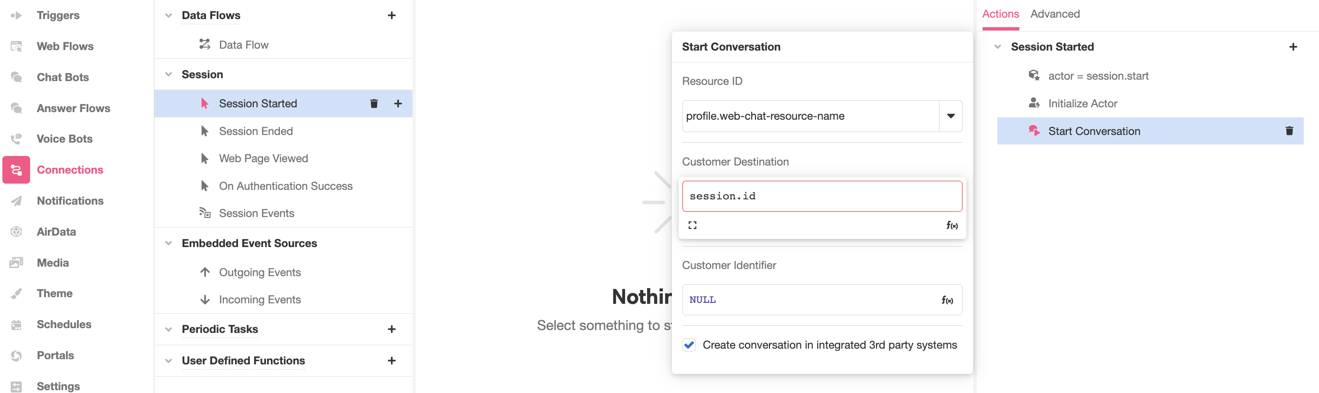Select the Initialize Actor action

[x=1082, y=104]
